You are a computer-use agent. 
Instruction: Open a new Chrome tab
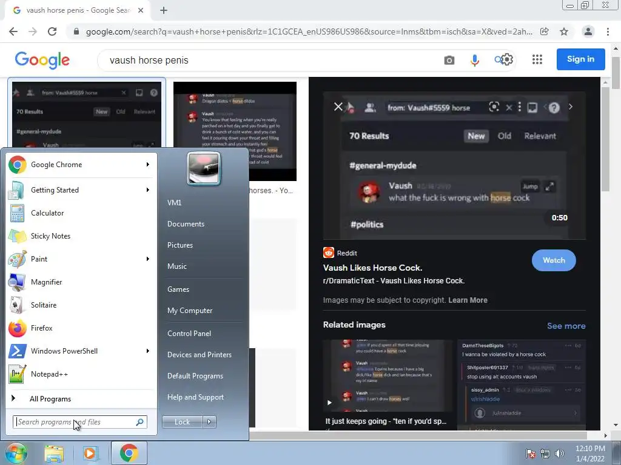tap(164, 11)
